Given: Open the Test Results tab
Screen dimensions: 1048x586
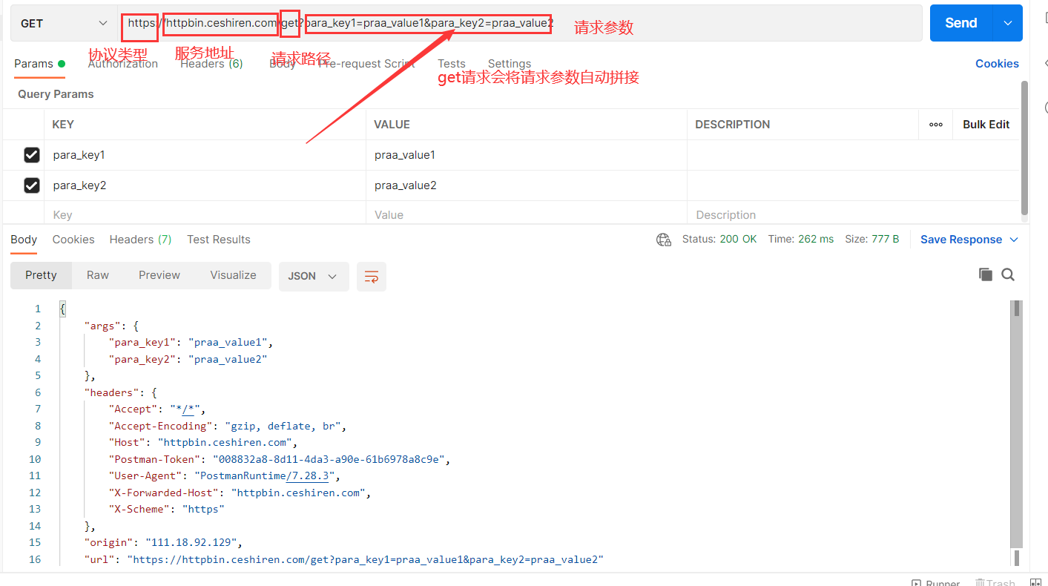Looking at the screenshot, I should tap(219, 240).
